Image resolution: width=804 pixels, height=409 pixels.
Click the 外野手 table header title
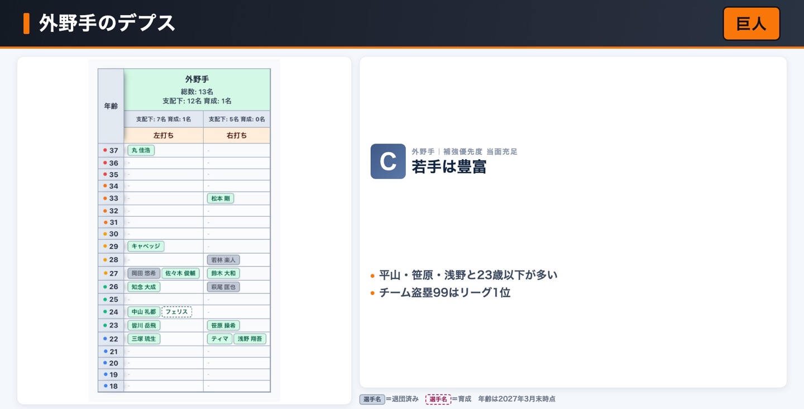pyautogui.click(x=197, y=79)
